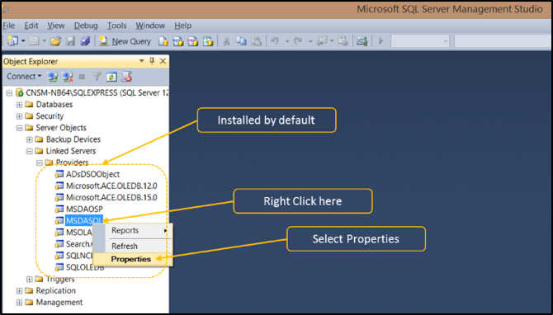Select the MSDAOSP provider
Screen dimensions: 553x315
[x=84, y=209]
